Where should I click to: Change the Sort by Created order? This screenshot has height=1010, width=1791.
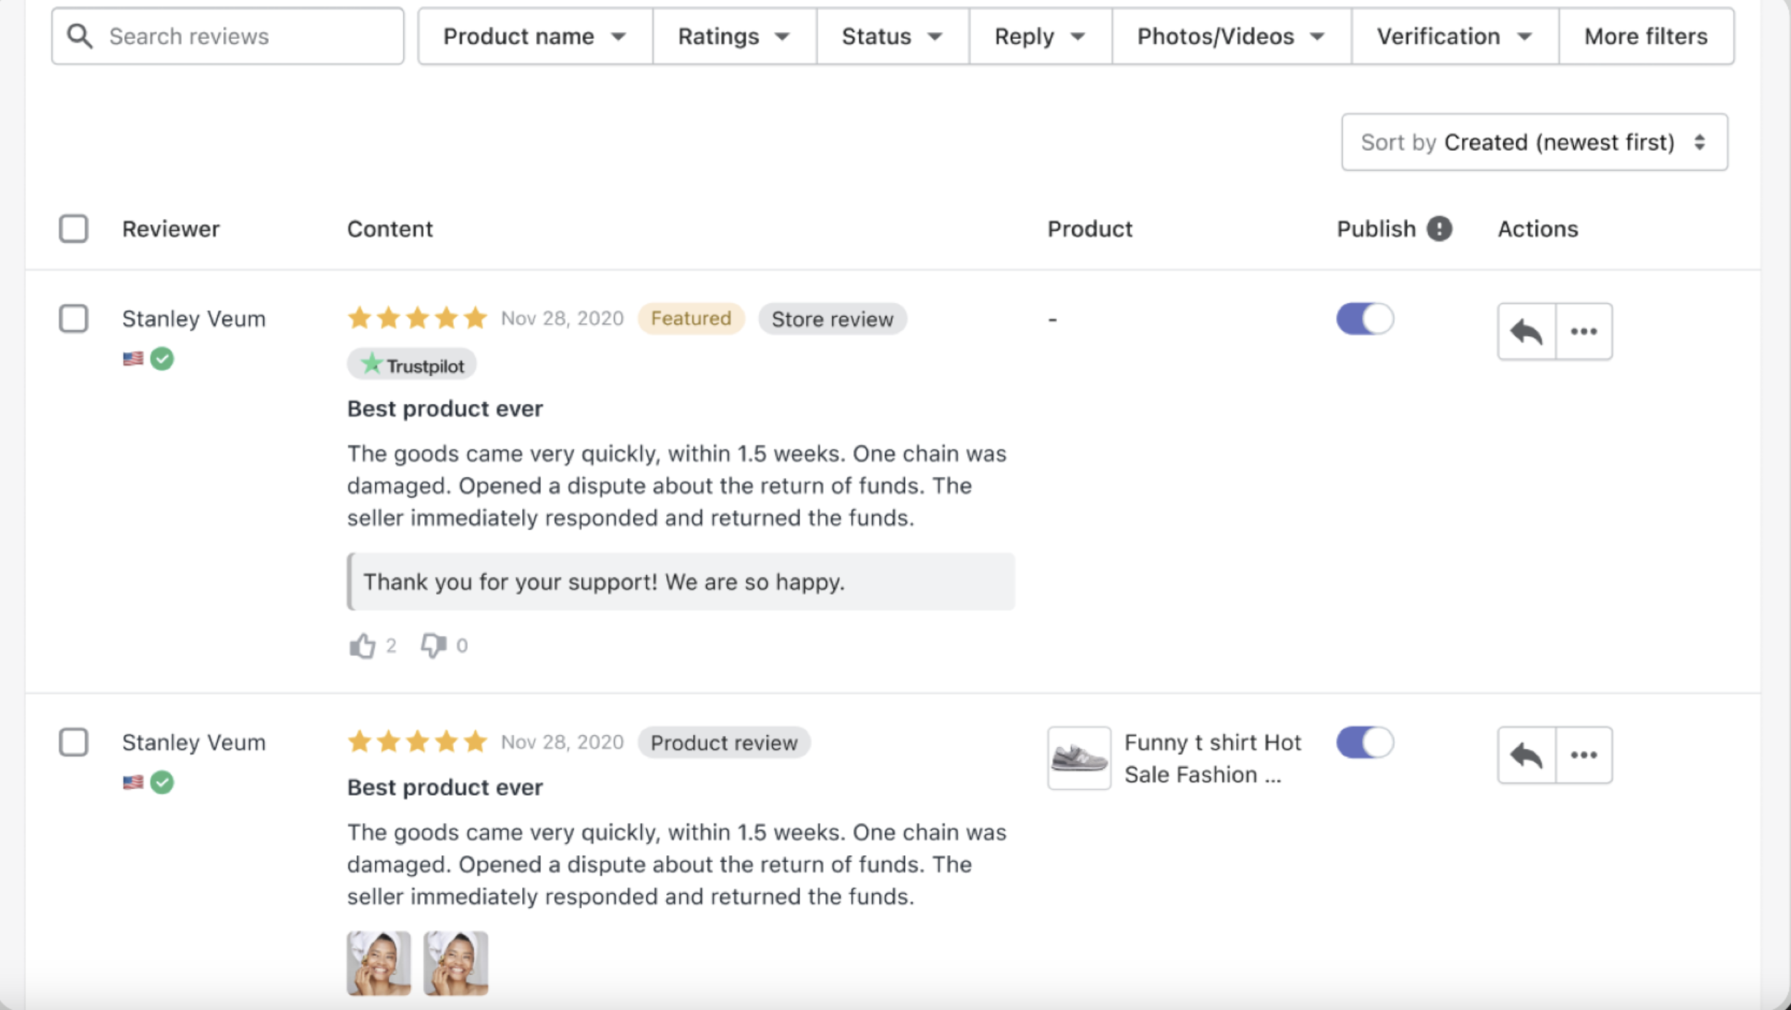[1534, 143]
